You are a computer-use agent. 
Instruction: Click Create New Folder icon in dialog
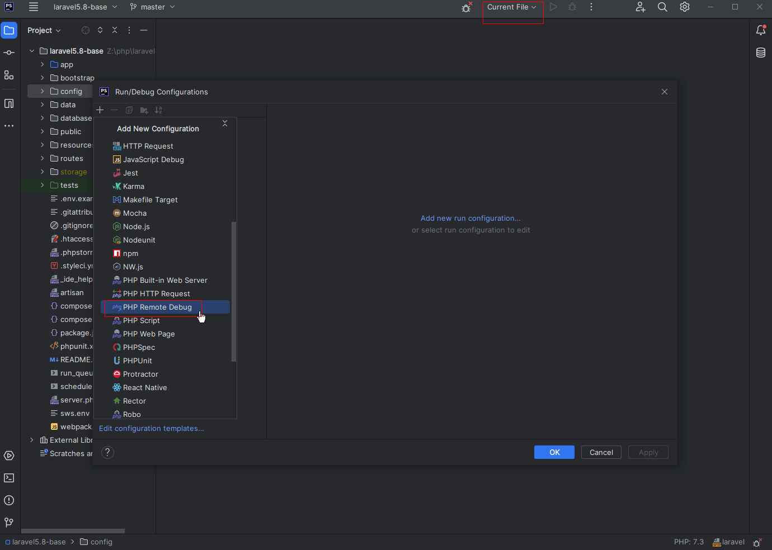(x=144, y=110)
